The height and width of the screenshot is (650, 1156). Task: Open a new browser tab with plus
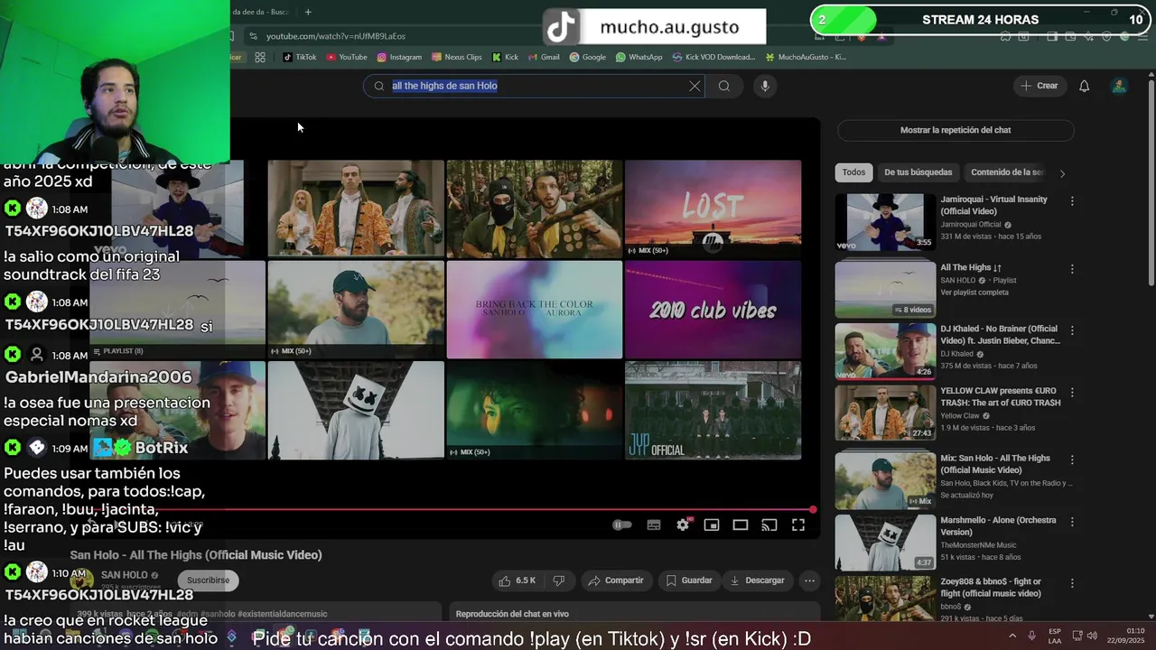click(x=308, y=12)
